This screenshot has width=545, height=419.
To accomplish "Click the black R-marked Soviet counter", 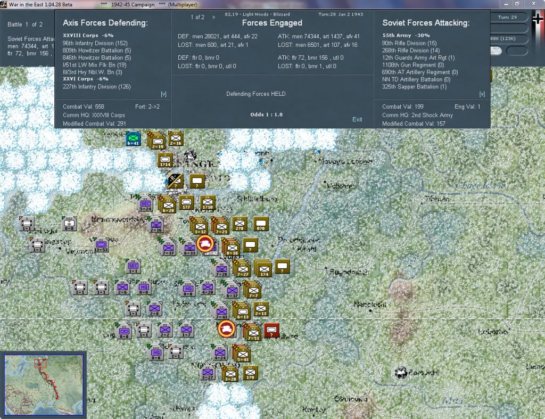I will pos(175,181).
